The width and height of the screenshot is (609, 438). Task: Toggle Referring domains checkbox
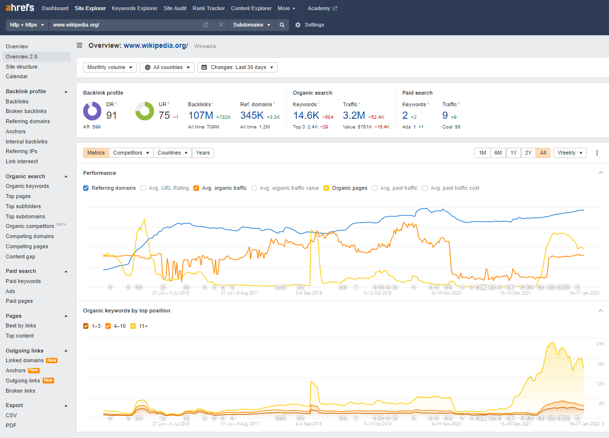pyautogui.click(x=86, y=188)
